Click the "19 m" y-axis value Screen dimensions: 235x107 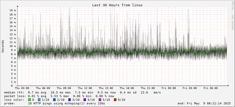click(13, 10)
